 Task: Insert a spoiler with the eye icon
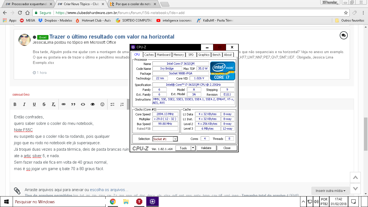[93, 104]
